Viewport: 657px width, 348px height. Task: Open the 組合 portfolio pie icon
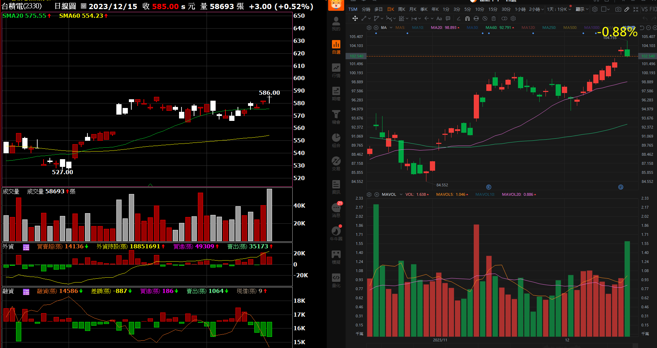click(336, 140)
